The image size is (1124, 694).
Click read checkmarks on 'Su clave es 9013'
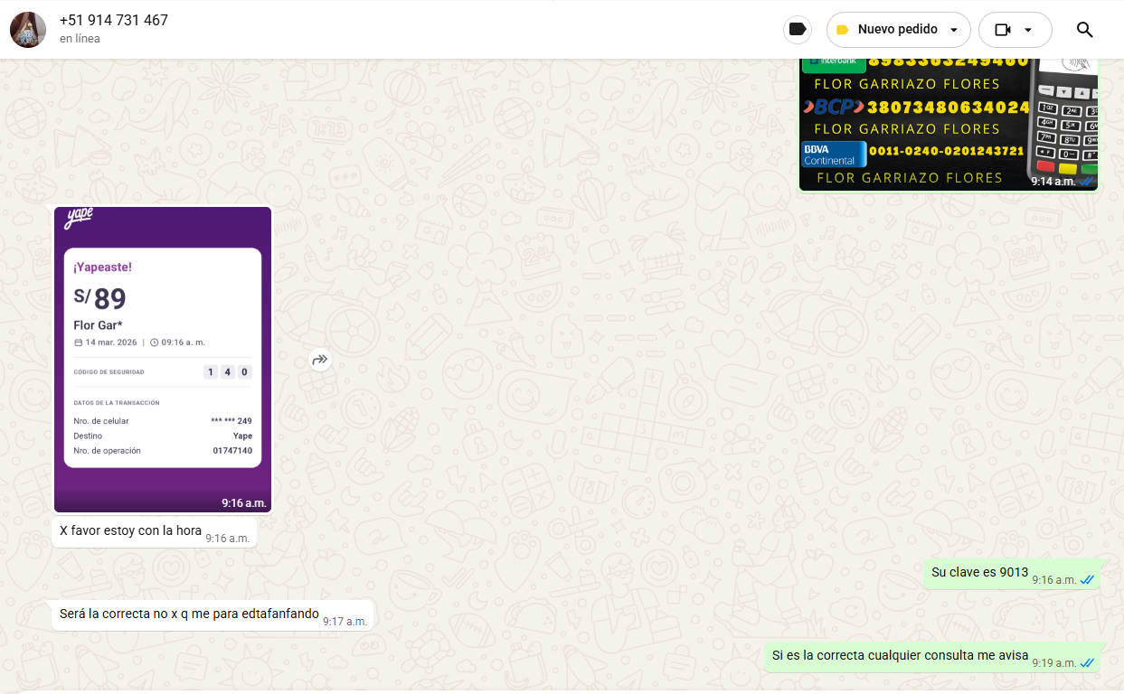(1087, 580)
